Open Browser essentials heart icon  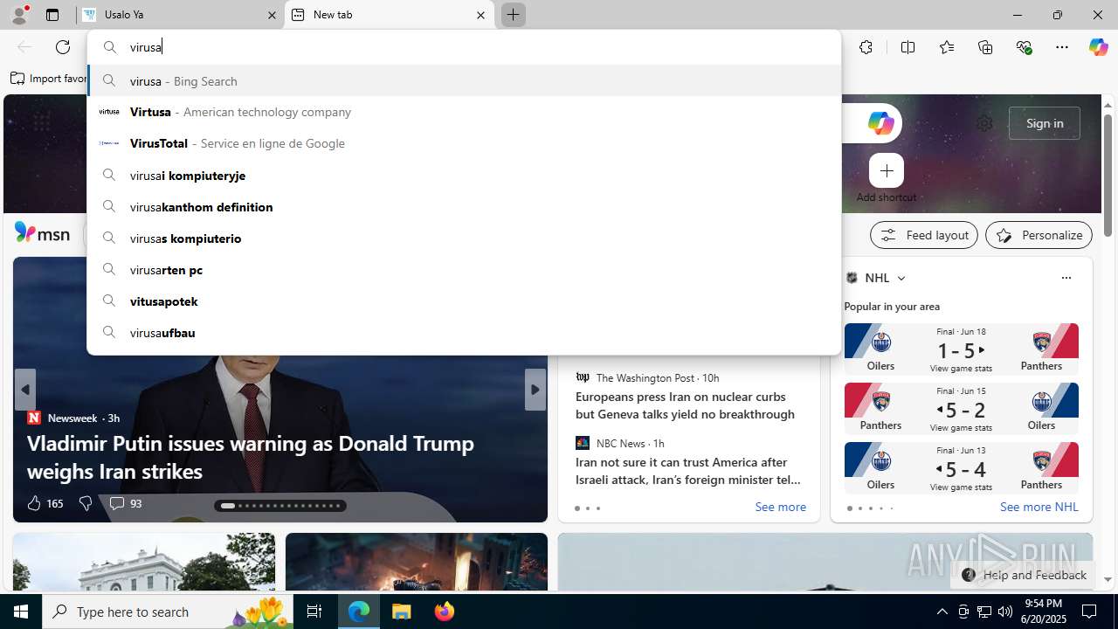tap(1025, 47)
